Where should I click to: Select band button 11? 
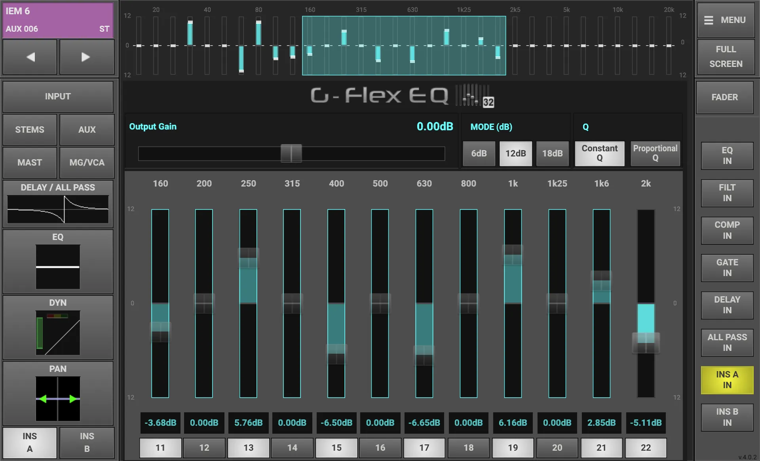click(x=160, y=448)
